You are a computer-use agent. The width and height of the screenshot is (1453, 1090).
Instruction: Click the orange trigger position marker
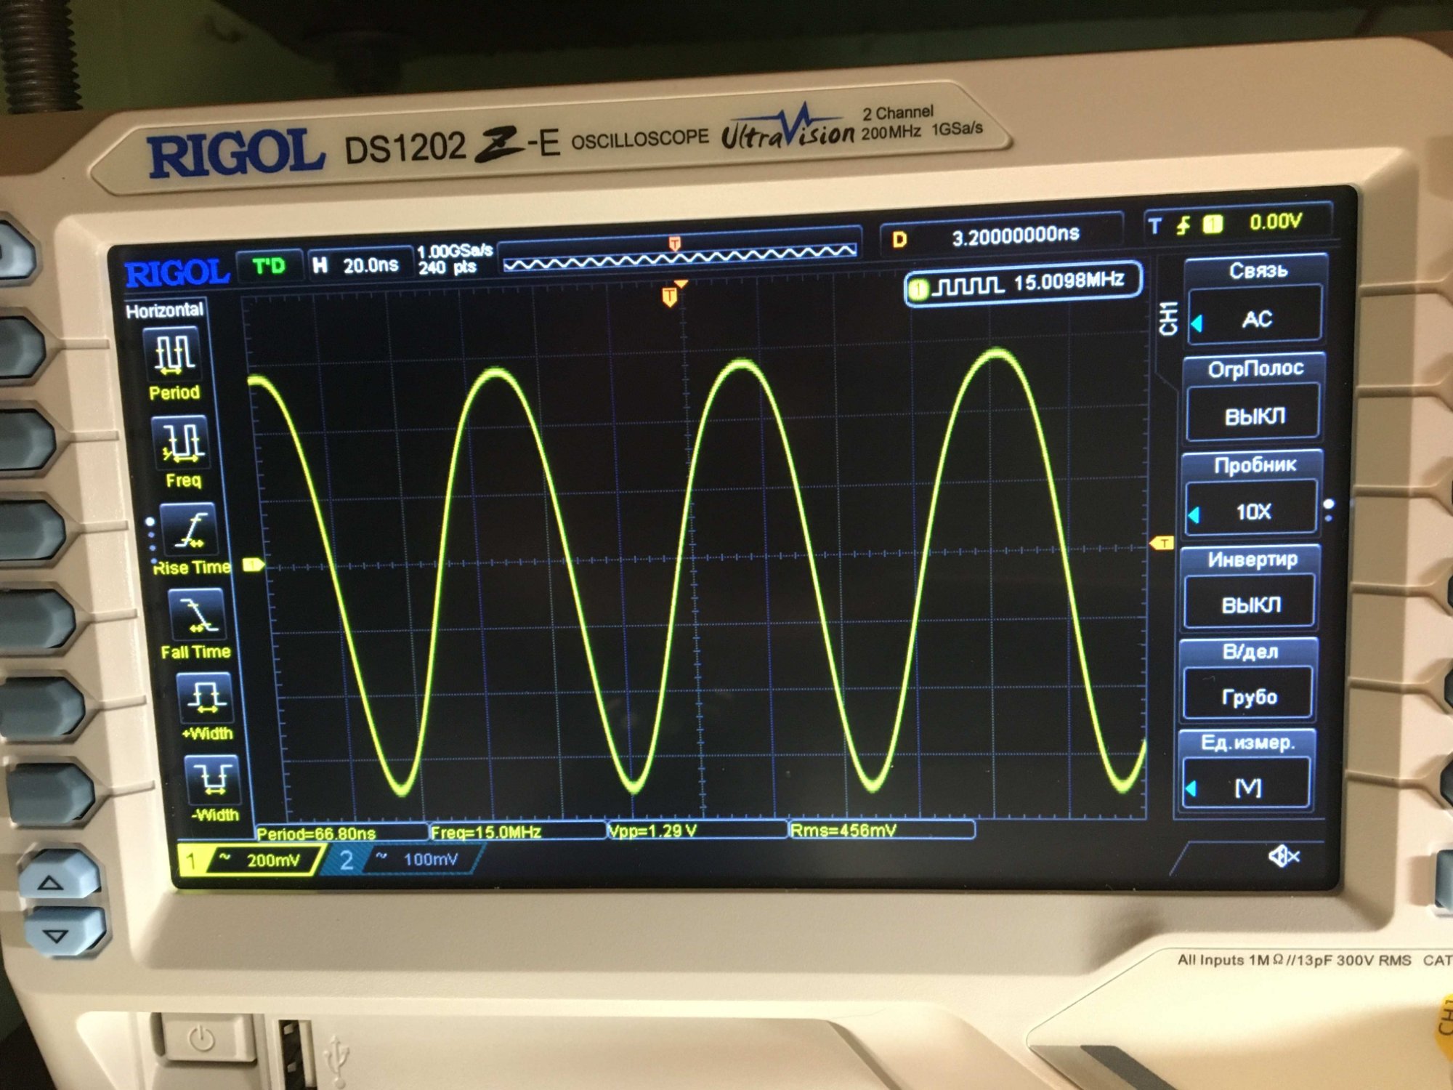click(x=669, y=296)
